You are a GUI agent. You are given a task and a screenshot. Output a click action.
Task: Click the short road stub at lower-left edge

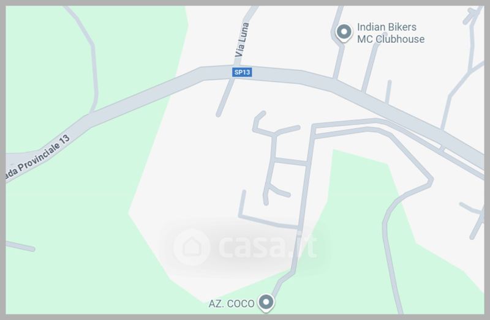pos(20,247)
